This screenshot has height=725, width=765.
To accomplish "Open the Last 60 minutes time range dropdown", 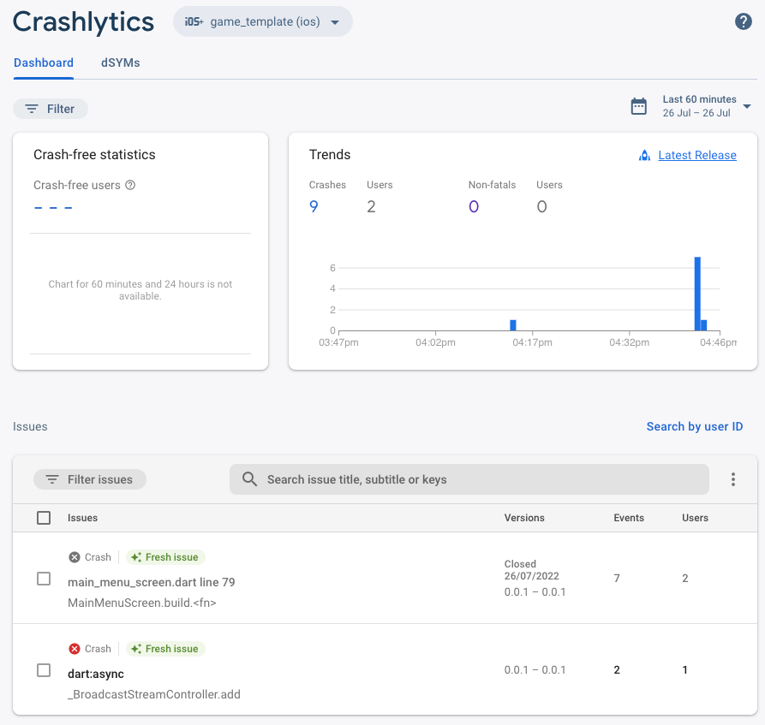I will click(707, 106).
